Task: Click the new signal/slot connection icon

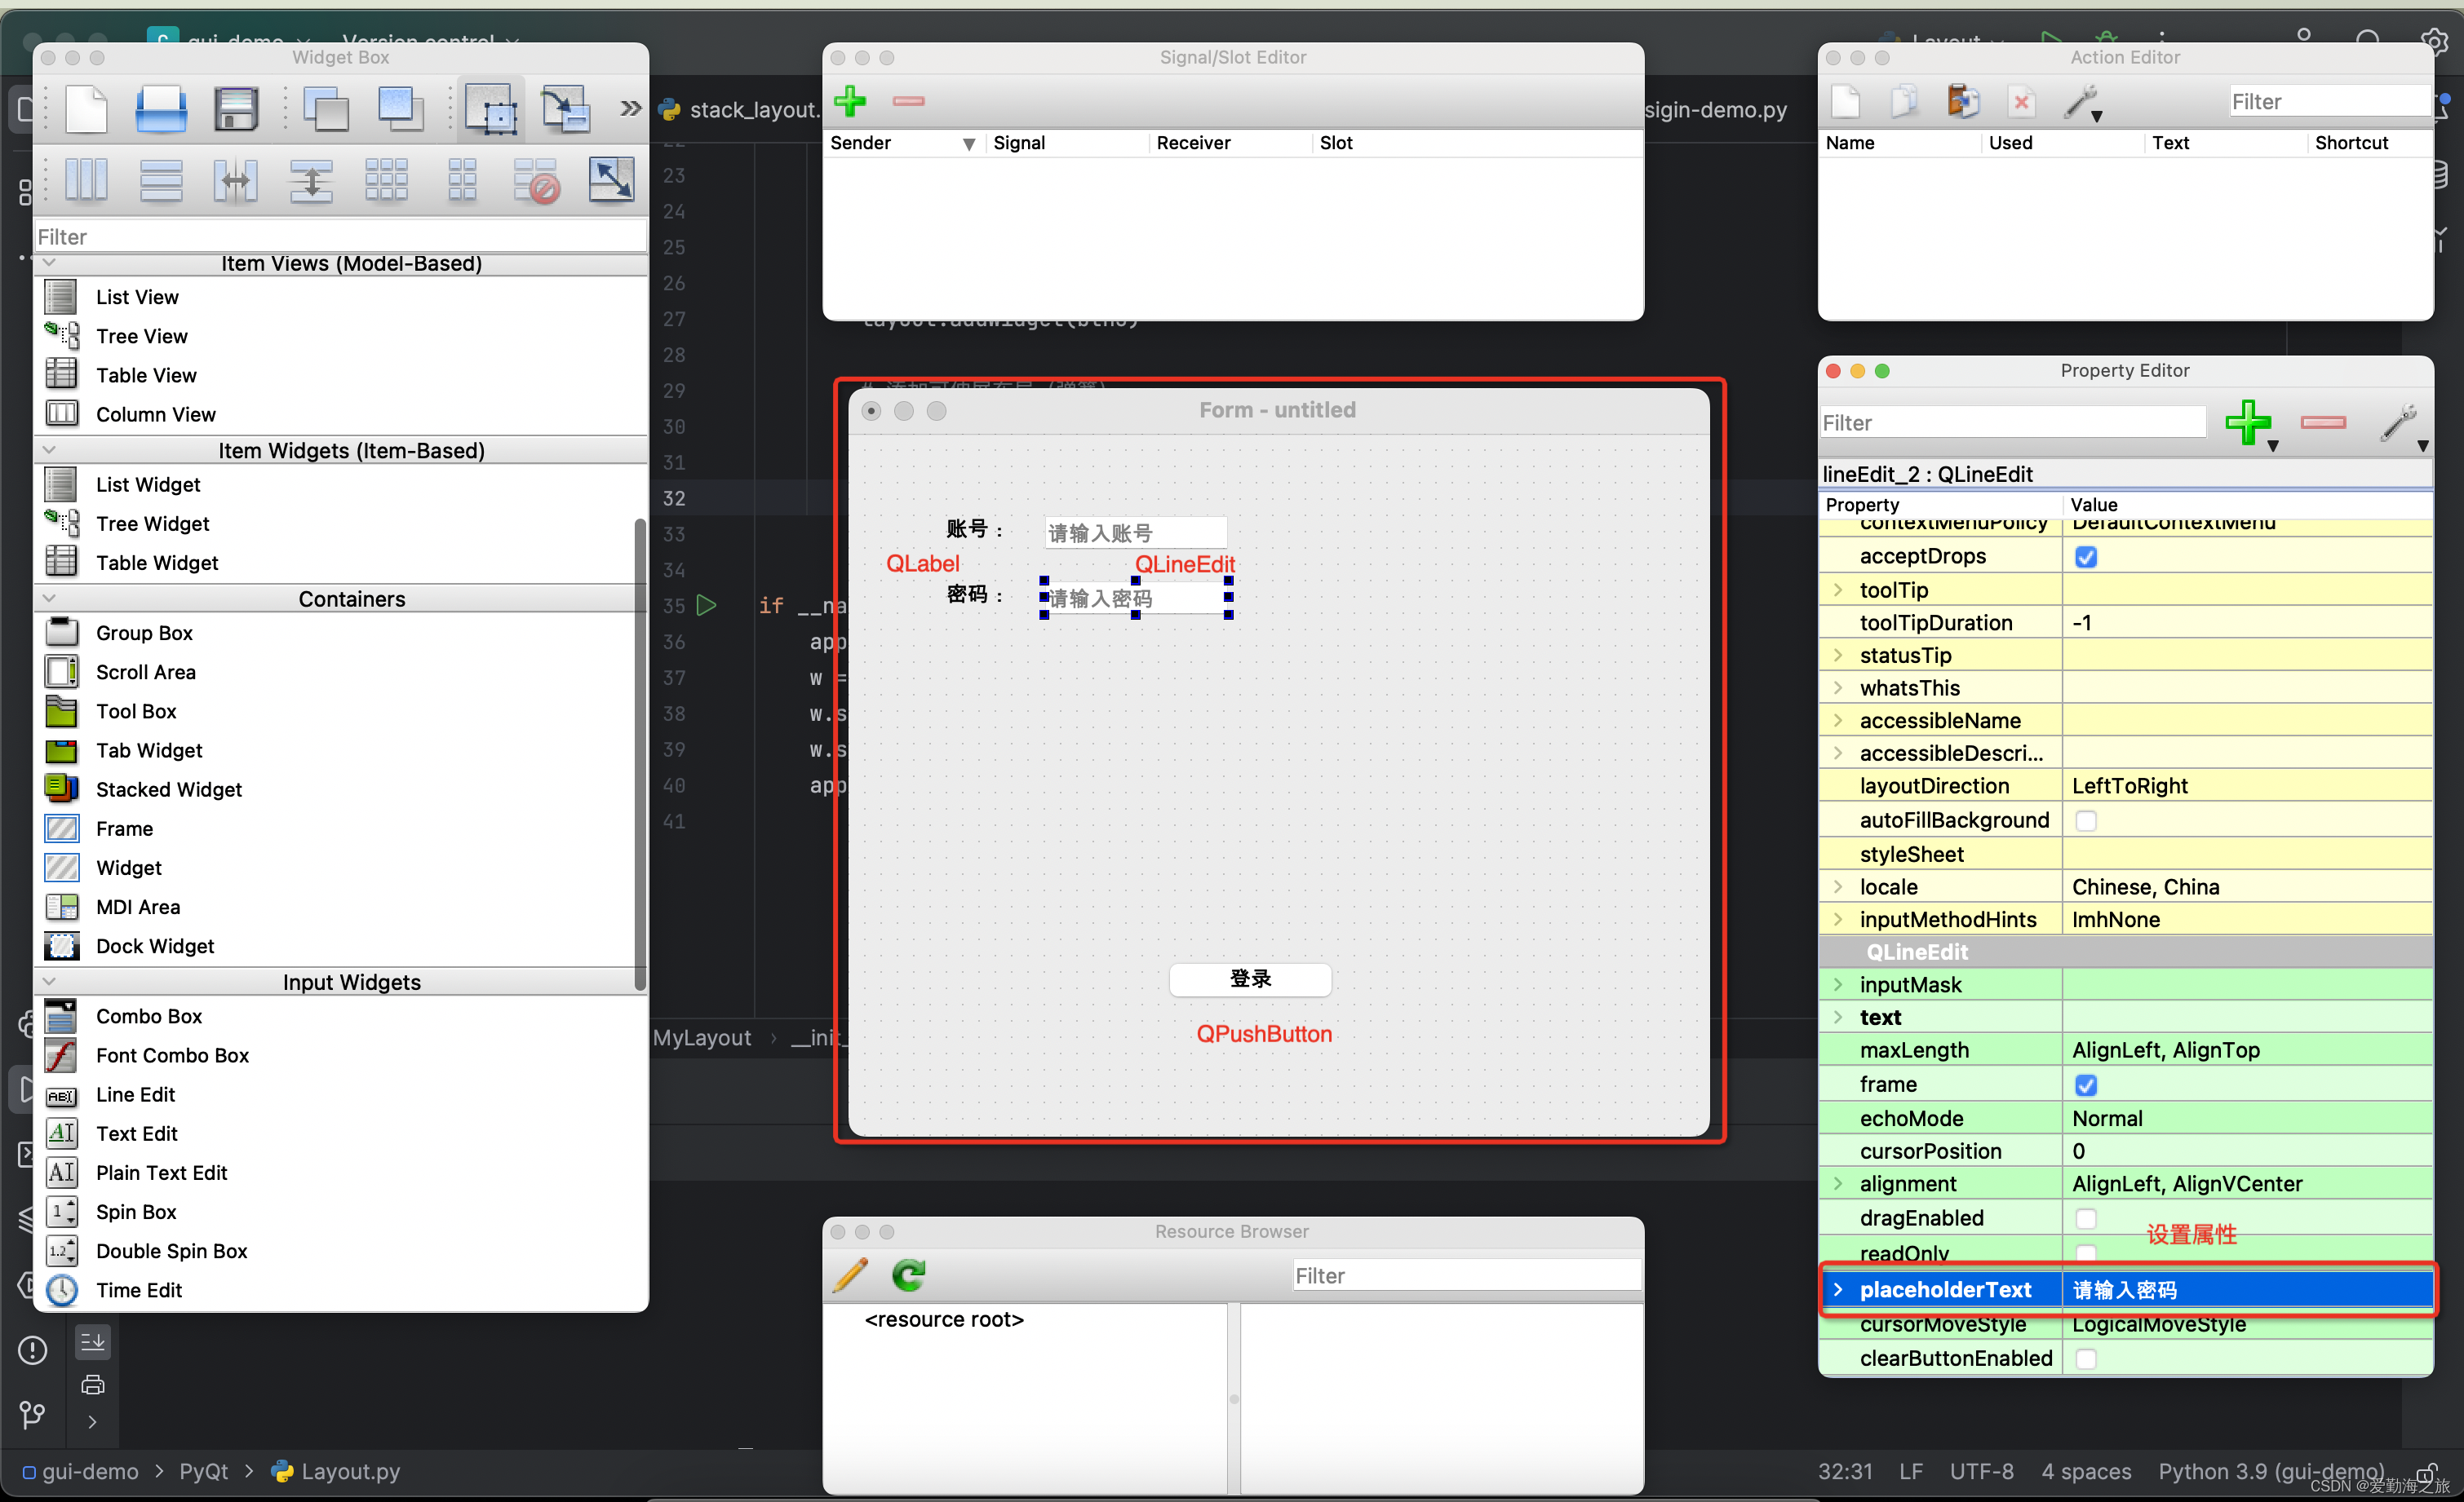Action: click(853, 102)
